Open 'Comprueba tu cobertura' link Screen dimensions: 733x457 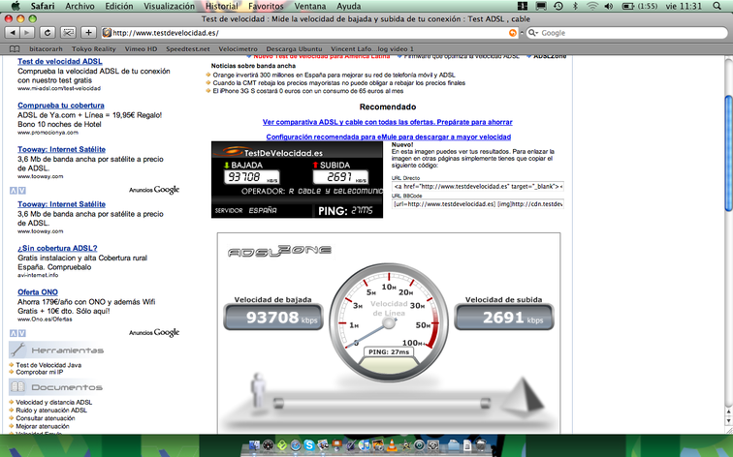coord(61,106)
